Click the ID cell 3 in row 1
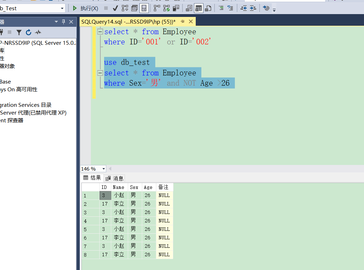364x270 pixels. pyautogui.click(x=105, y=195)
